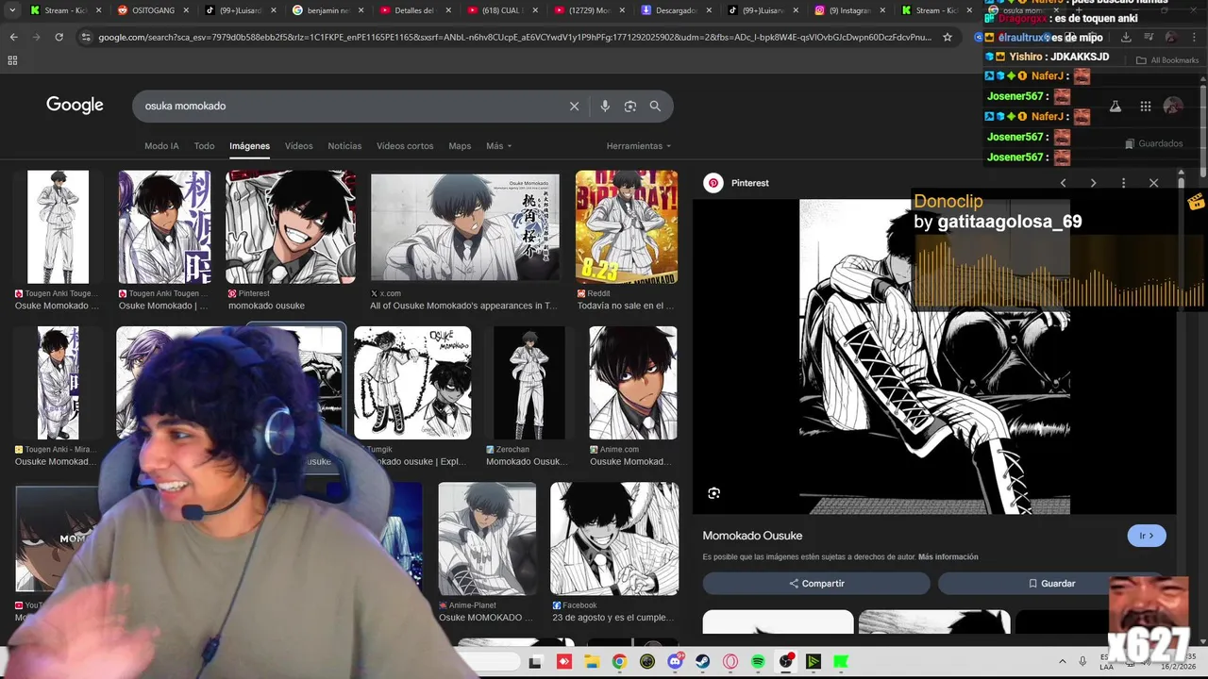Reload the page in Chrome
Image resolution: width=1208 pixels, height=679 pixels.
(59, 37)
